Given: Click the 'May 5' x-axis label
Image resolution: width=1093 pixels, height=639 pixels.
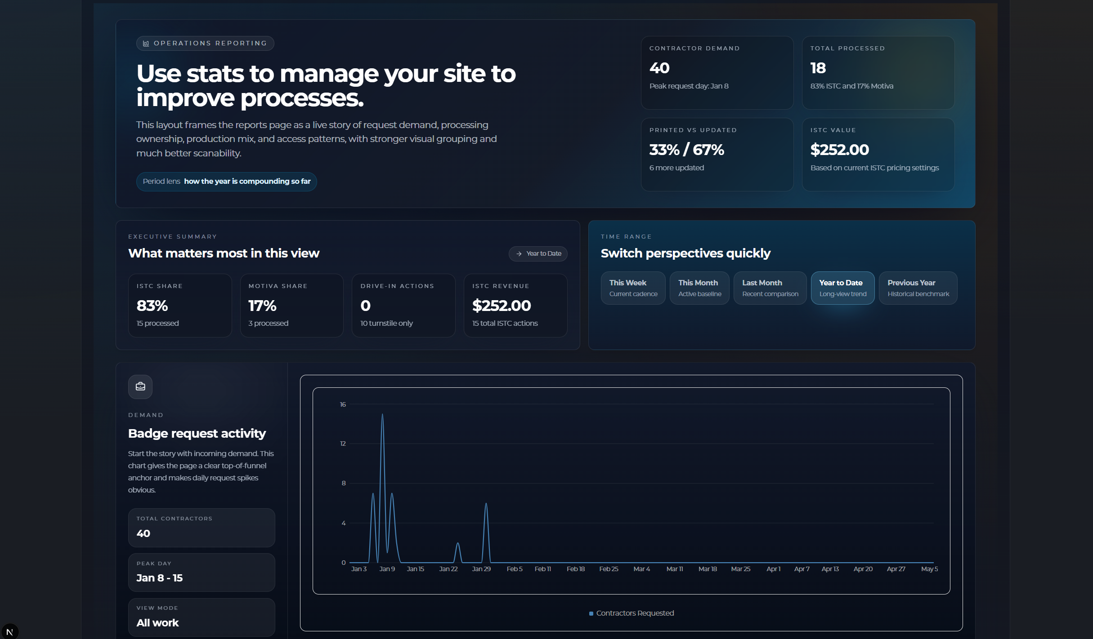Looking at the screenshot, I should pos(930,569).
